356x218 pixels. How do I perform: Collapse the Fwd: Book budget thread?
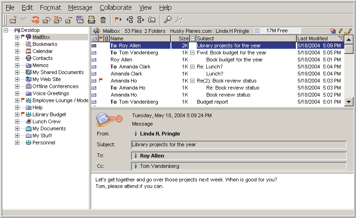(192, 53)
